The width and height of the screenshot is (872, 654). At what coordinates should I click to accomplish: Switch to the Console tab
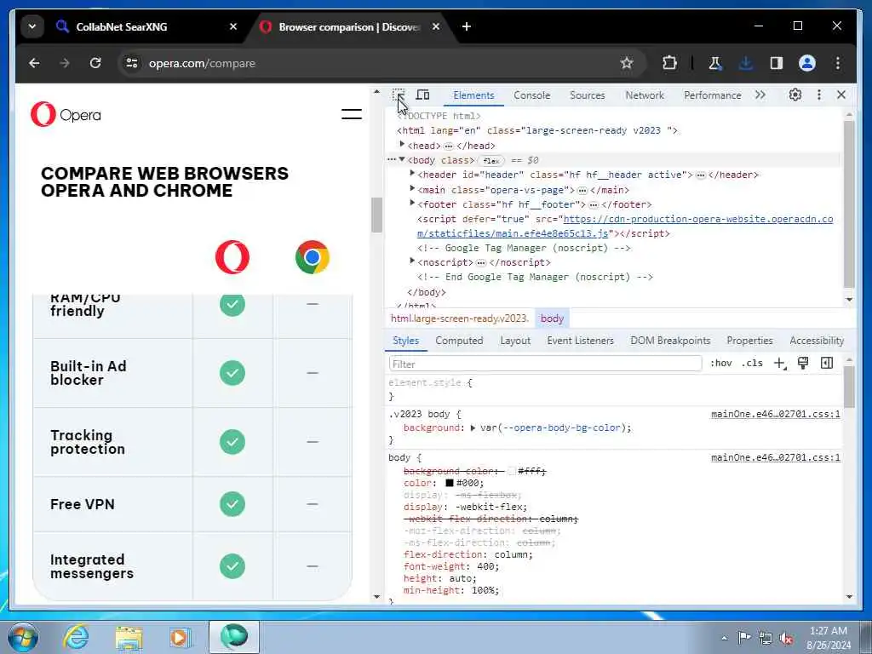(x=531, y=95)
